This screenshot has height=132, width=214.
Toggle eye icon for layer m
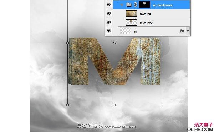coord(109,31)
